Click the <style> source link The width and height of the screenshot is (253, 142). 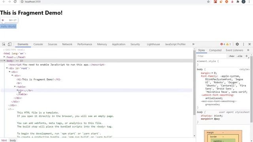(244, 69)
